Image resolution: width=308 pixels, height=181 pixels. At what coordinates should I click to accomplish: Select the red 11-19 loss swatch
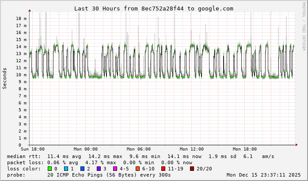tap(164, 169)
